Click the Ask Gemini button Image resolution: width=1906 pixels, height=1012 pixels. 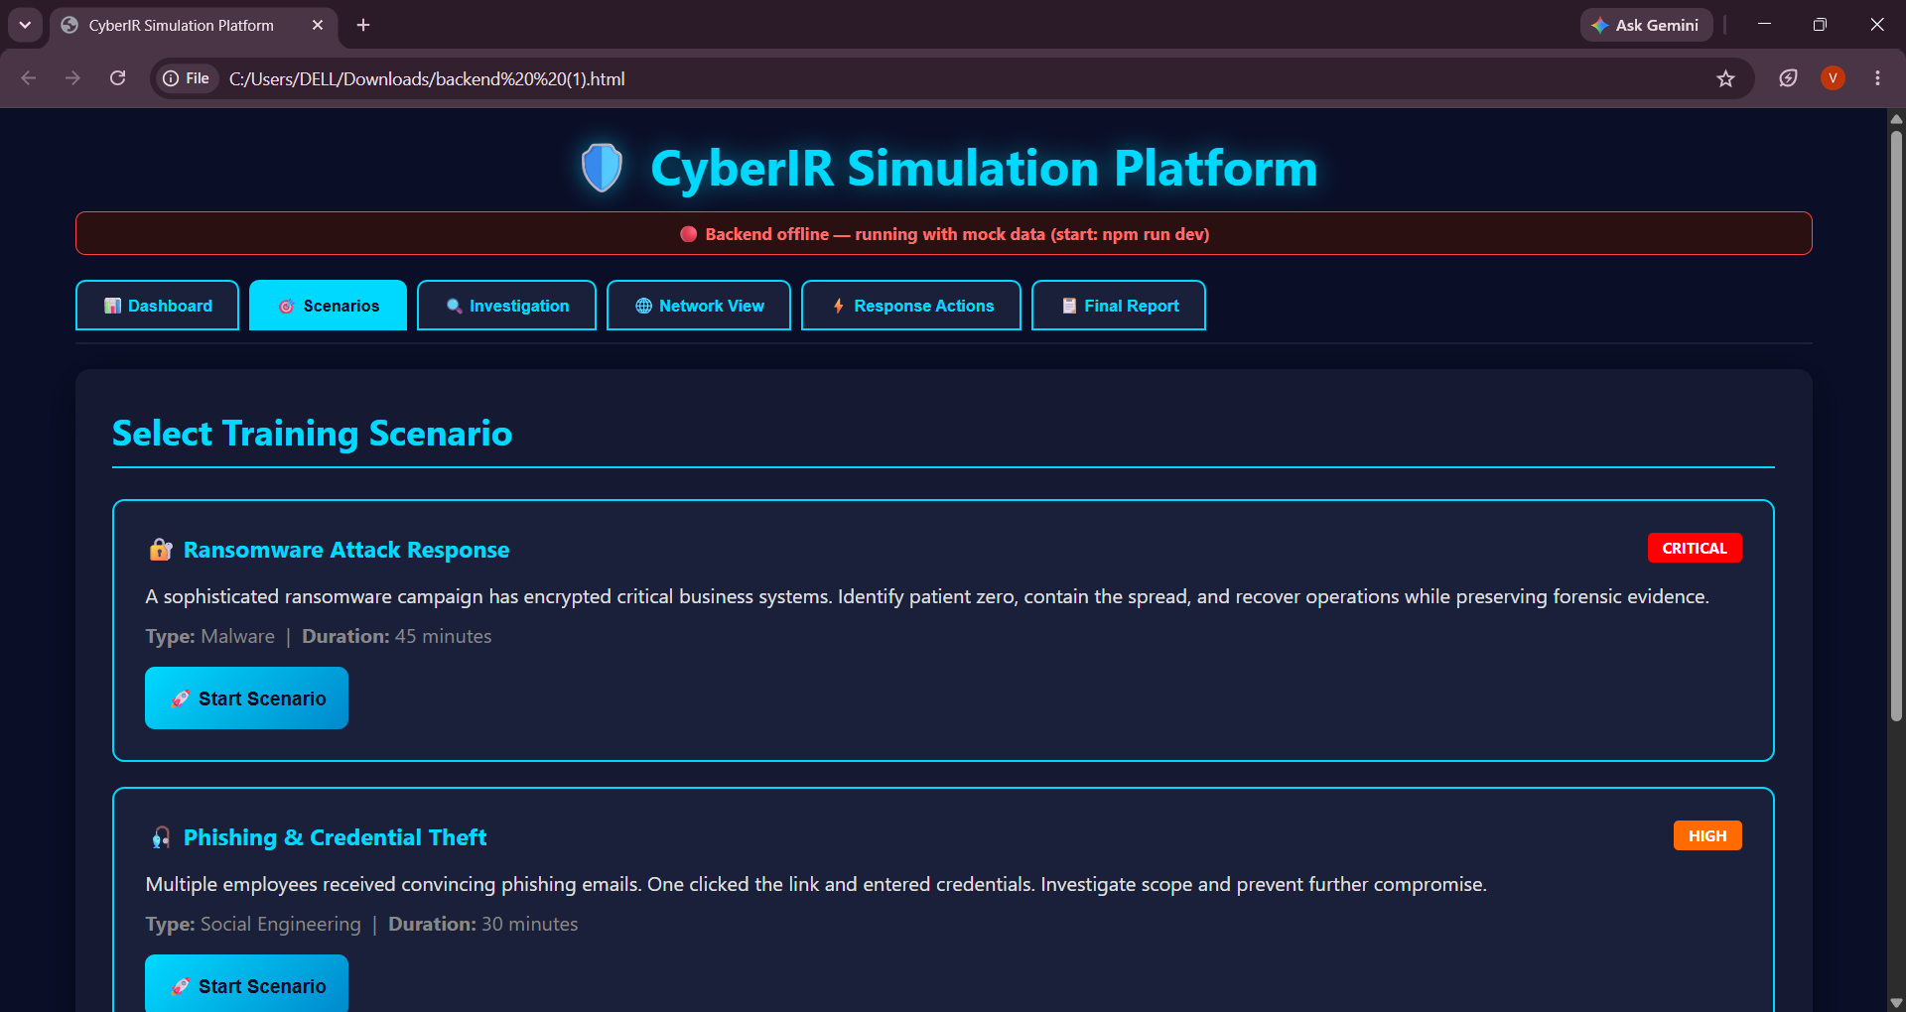(x=1646, y=25)
